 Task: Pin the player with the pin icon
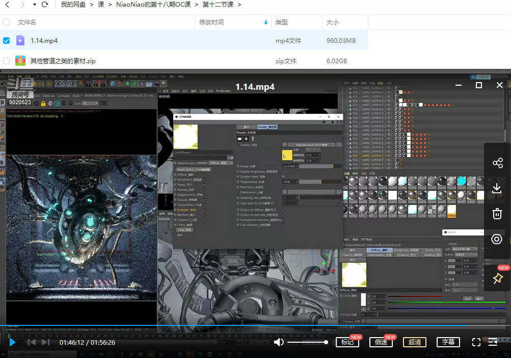point(497,278)
